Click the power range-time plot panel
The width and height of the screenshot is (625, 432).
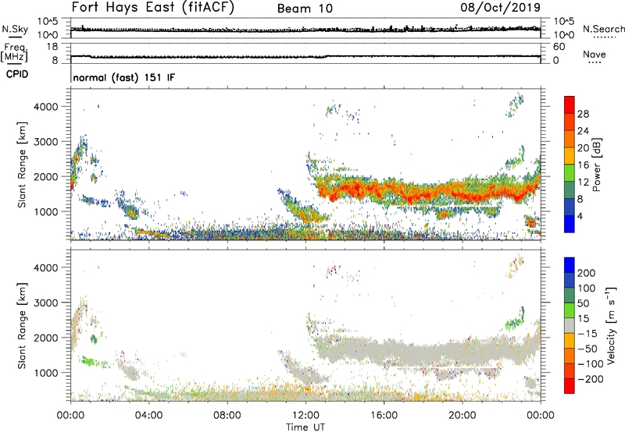click(x=305, y=165)
